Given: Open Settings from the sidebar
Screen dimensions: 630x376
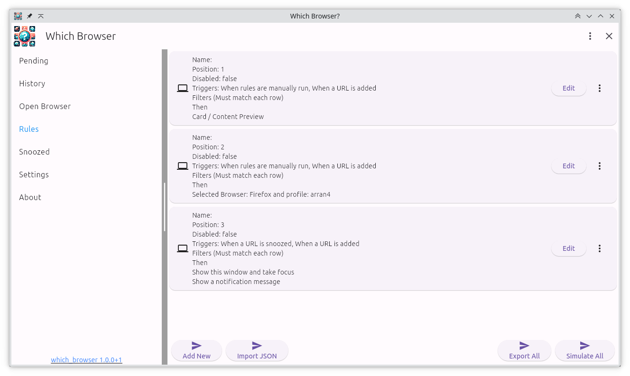Looking at the screenshot, I should (x=34, y=174).
